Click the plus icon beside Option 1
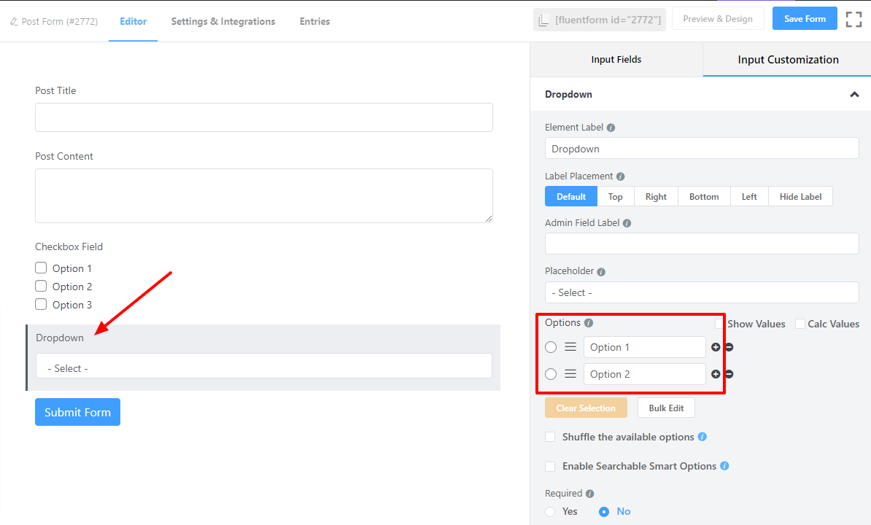This screenshot has height=525, width=871. coord(716,347)
